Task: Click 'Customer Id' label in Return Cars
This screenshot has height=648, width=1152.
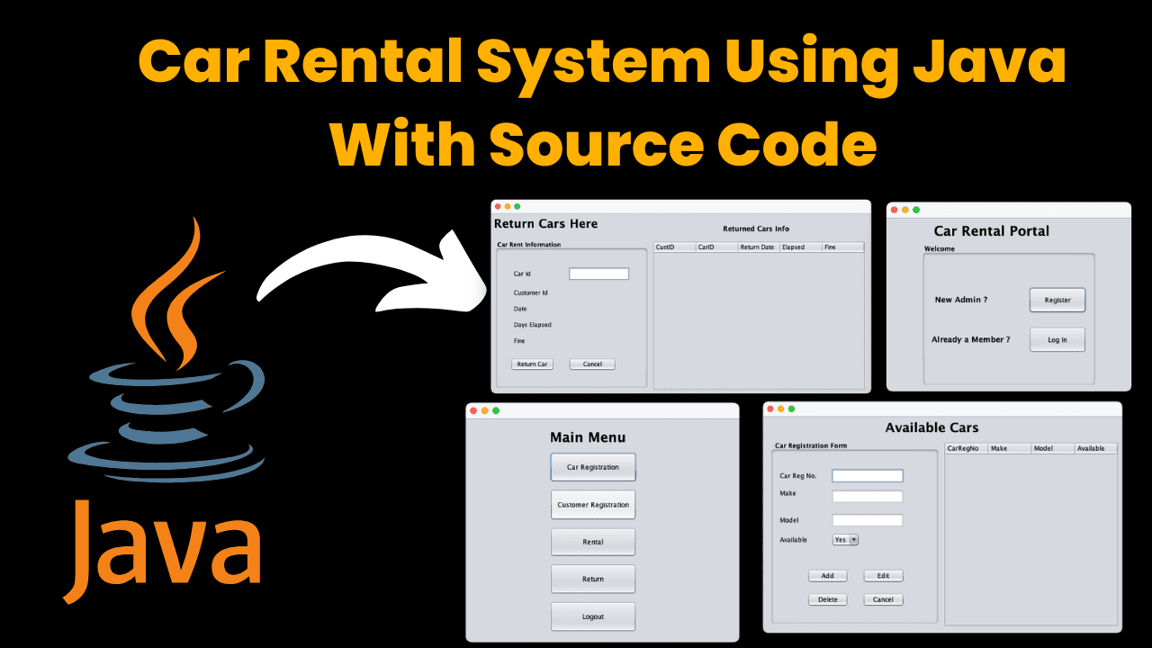Action: (x=531, y=292)
